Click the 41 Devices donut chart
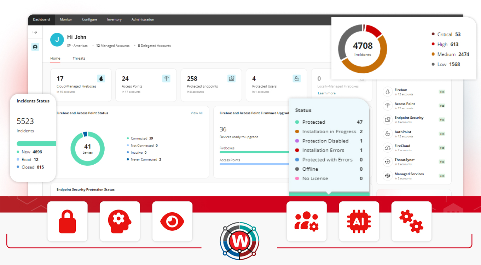 (x=88, y=148)
